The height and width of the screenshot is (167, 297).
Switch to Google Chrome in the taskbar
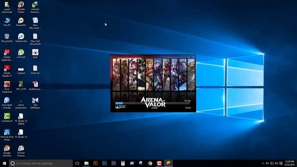[x=150, y=163]
